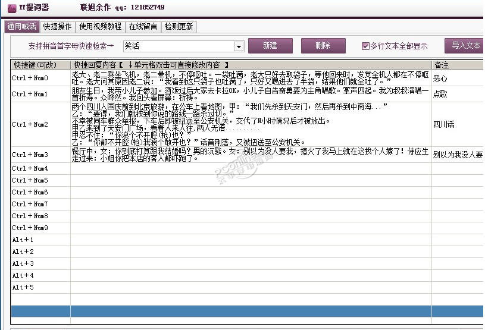
Task: Click the 新建 button
Action: pyautogui.click(x=270, y=46)
